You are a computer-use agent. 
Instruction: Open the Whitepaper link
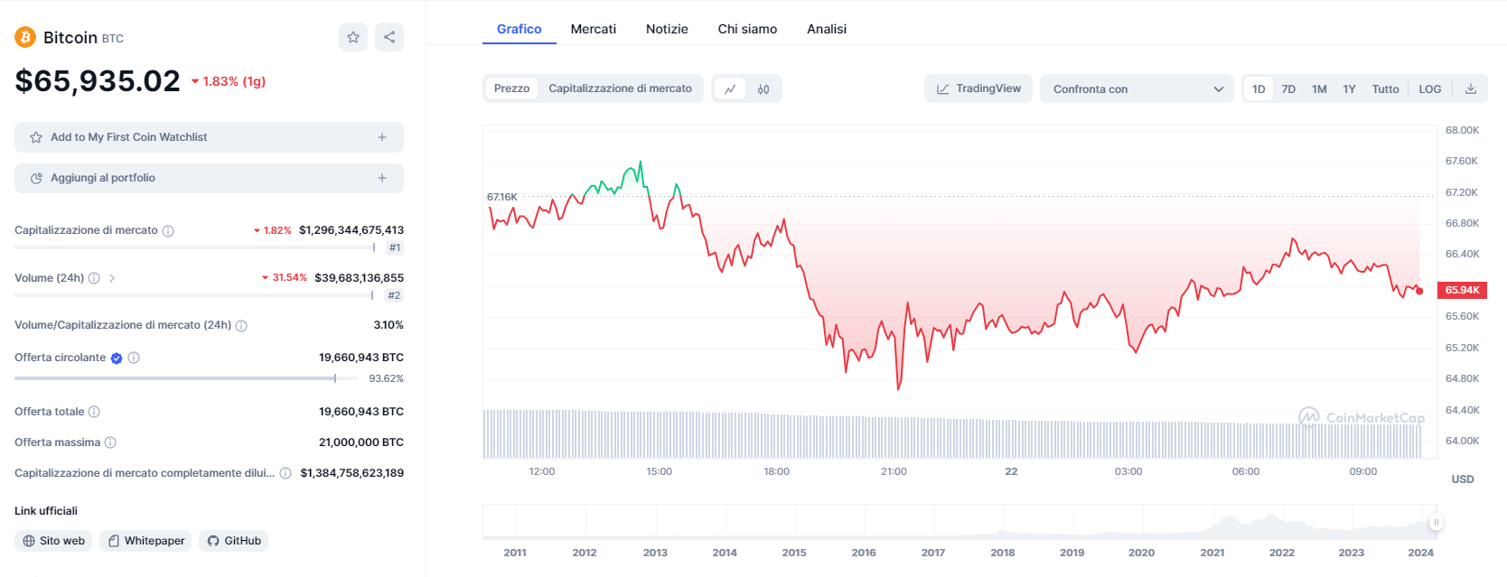pyautogui.click(x=145, y=541)
